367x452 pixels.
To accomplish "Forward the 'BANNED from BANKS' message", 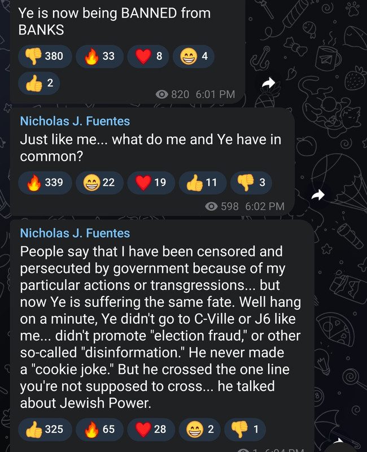I will [x=269, y=84].
